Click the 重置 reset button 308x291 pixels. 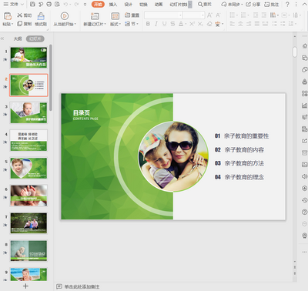pos(132,15)
